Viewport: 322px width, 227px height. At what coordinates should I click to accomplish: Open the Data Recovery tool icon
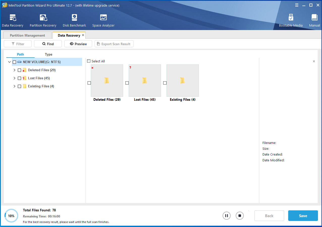click(13, 18)
